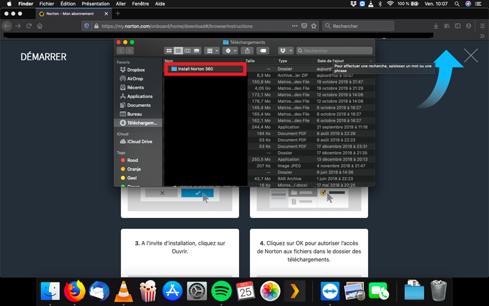This screenshot has width=489, height=306.
Task: Open the Aide menu
Action: click(x=160, y=4)
